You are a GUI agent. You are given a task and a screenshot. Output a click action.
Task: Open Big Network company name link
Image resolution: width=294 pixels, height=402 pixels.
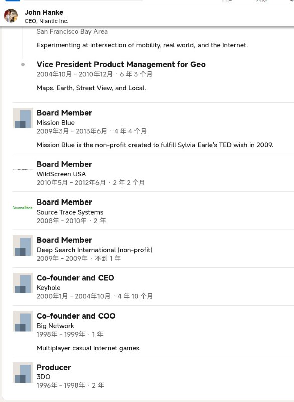pos(55,326)
